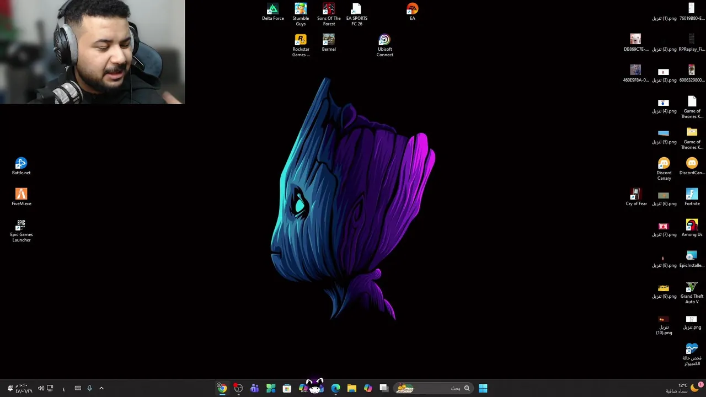Image resolution: width=706 pixels, height=397 pixels.
Task: Select the Among Us shortcut
Action: 692,228
